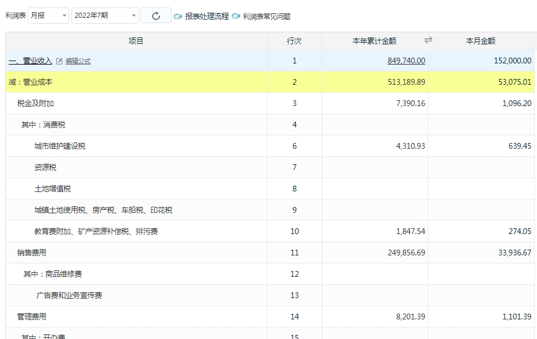Open the 利润表常见问题 video camera icon

236,16
